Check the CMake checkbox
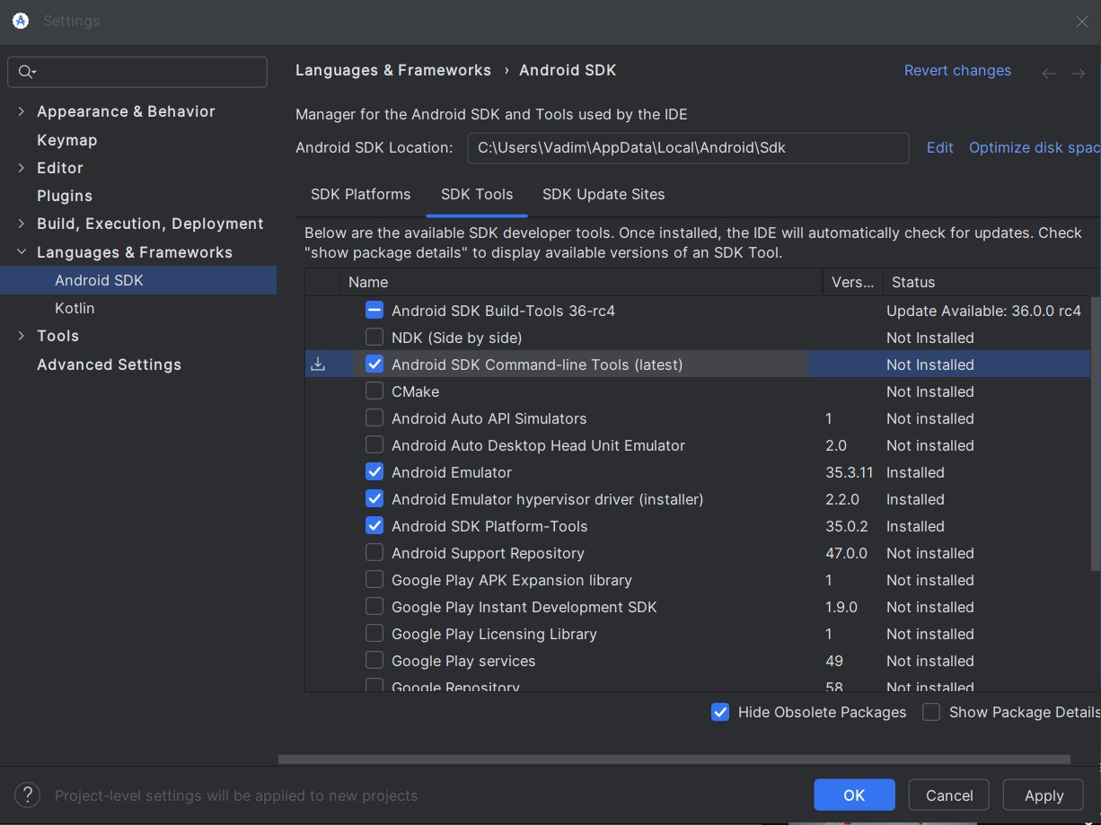Image resolution: width=1101 pixels, height=825 pixels. 374,391
